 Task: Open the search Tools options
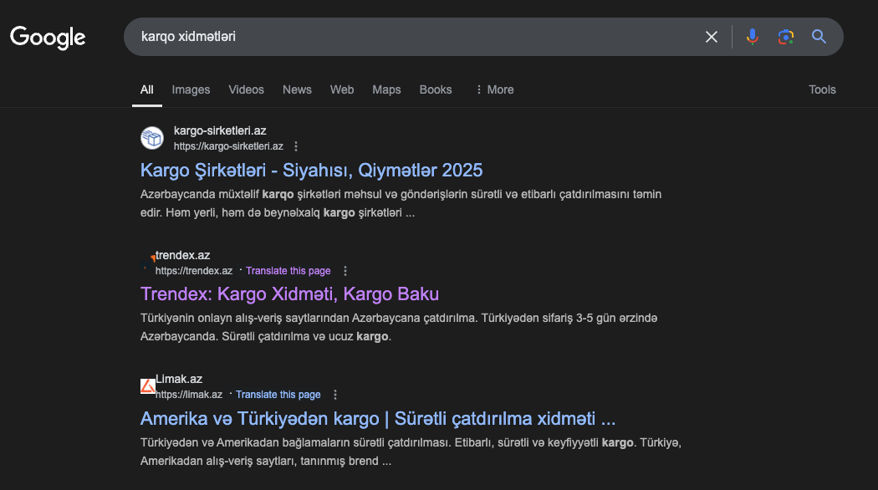click(822, 89)
